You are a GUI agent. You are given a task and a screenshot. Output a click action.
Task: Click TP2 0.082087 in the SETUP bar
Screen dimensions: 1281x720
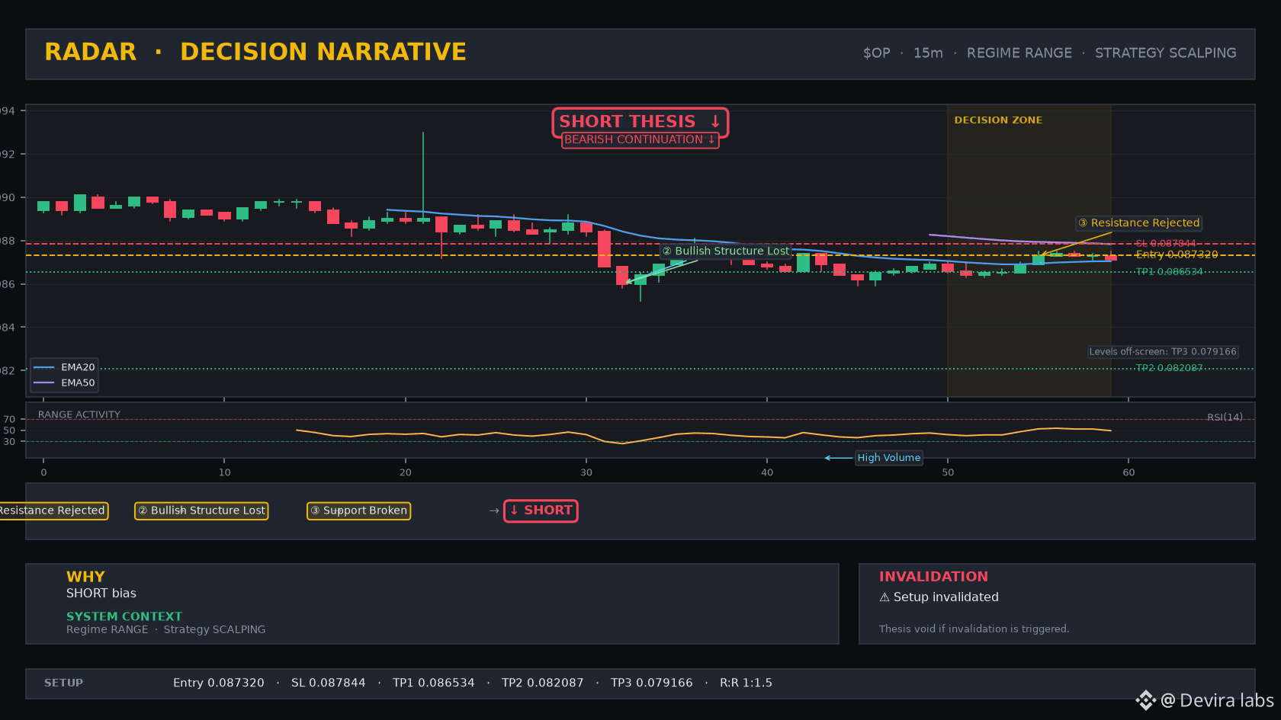[543, 683]
